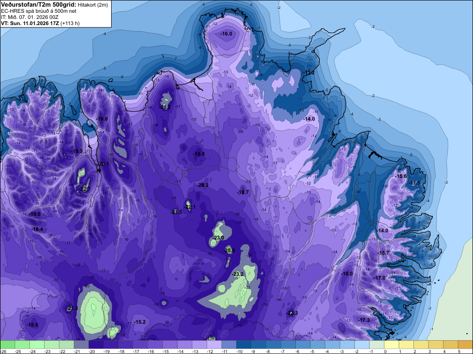Click the -11.2 temperature value

[309, 73]
